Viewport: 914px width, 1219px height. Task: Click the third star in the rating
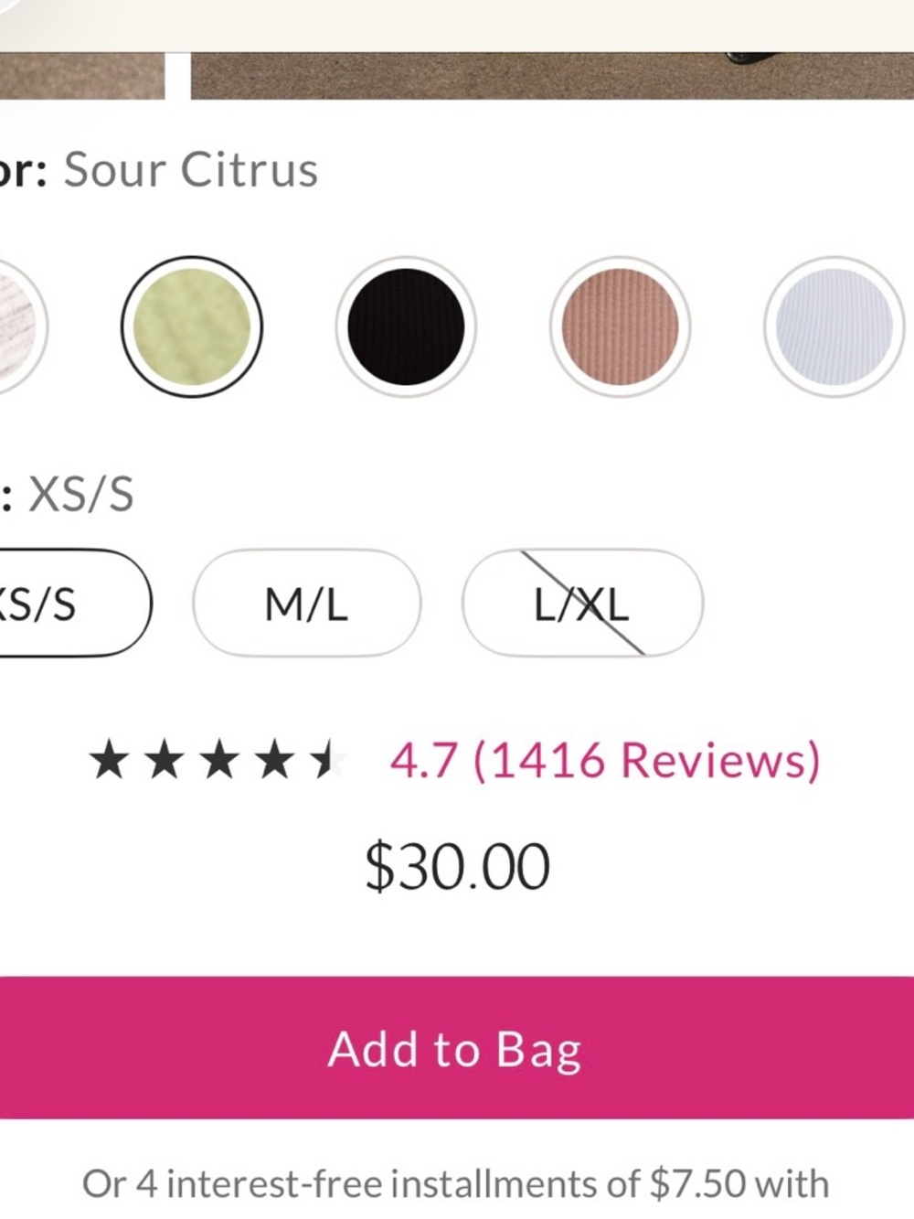coord(219,761)
